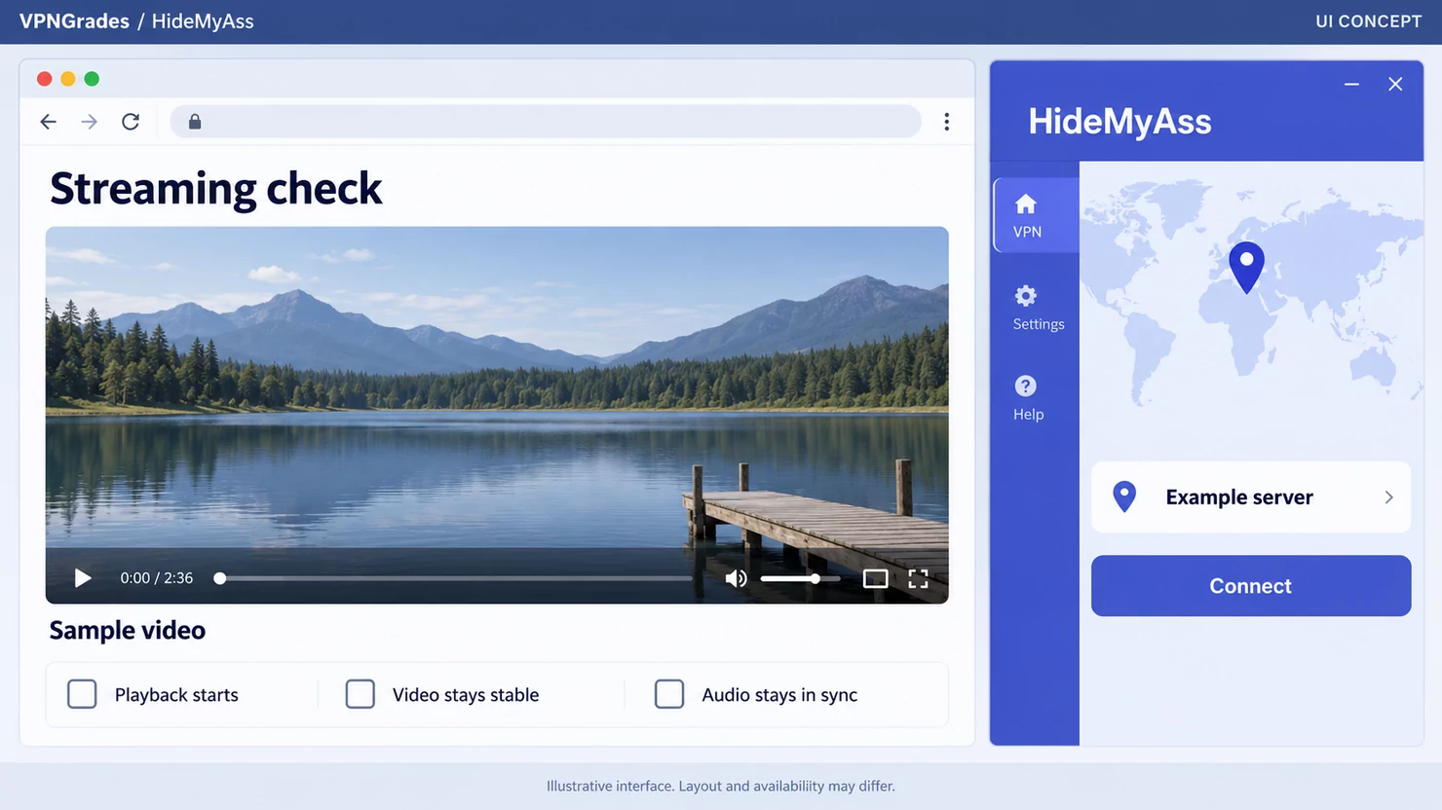The image size is (1442, 810).
Task: Open Settings in HideMyAss sidebar
Action: tap(1038, 308)
